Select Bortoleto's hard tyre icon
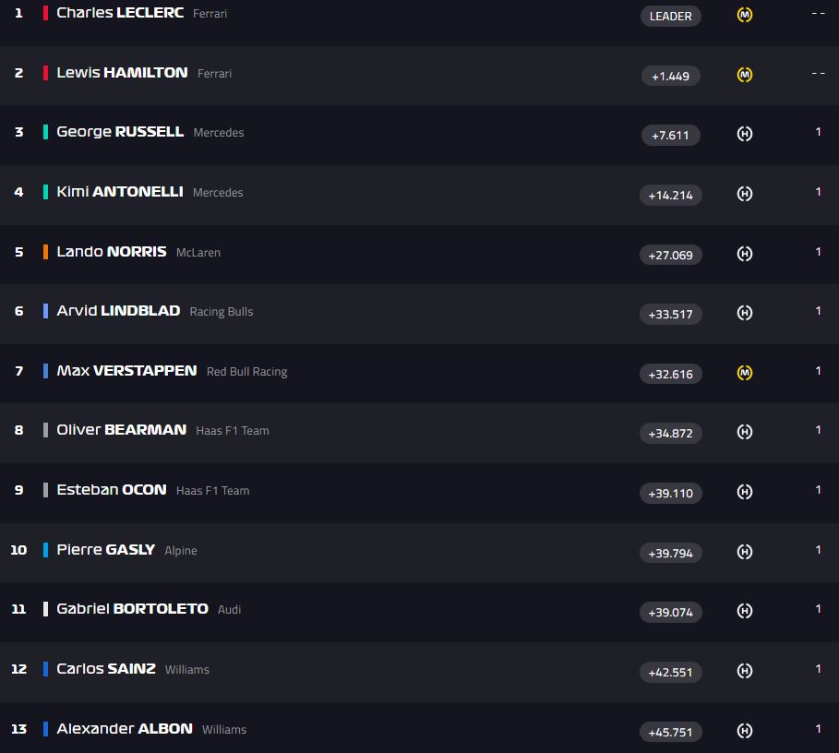Screen dimensions: 839x753 (x=745, y=611)
